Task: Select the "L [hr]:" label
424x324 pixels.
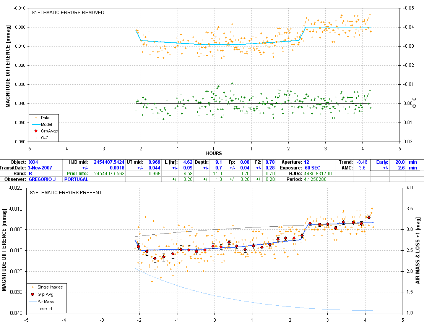Action: click(x=171, y=162)
